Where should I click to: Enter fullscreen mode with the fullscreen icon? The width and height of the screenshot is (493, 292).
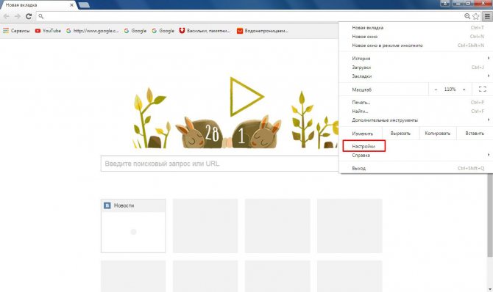(x=482, y=89)
